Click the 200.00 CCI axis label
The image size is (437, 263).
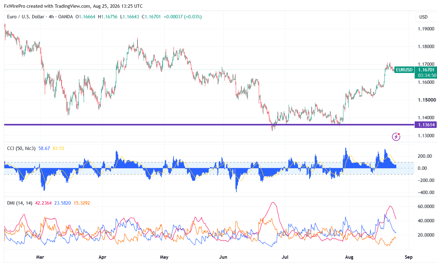coord(425,156)
